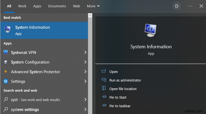Click Settings gear icon in Apps list

click(6, 81)
